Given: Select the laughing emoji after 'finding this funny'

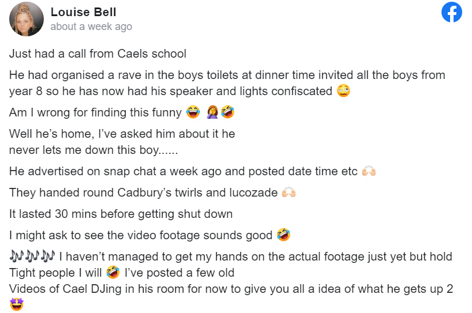Looking at the screenshot, I should click(193, 112).
